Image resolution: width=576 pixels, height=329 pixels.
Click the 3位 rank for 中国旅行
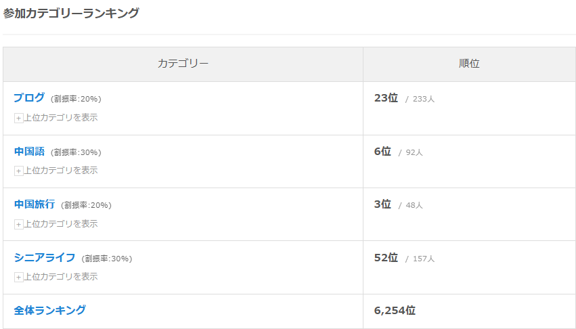pyautogui.click(x=382, y=204)
